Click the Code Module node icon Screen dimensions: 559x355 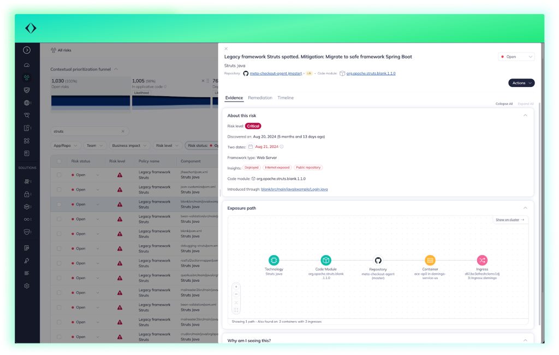point(326,261)
